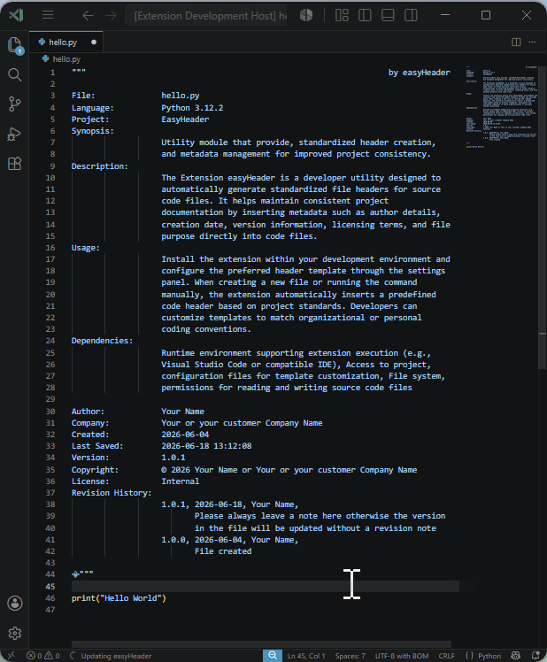Click the 'Synopsis:' label on line 6
This screenshot has width=547, height=662.
[93, 131]
